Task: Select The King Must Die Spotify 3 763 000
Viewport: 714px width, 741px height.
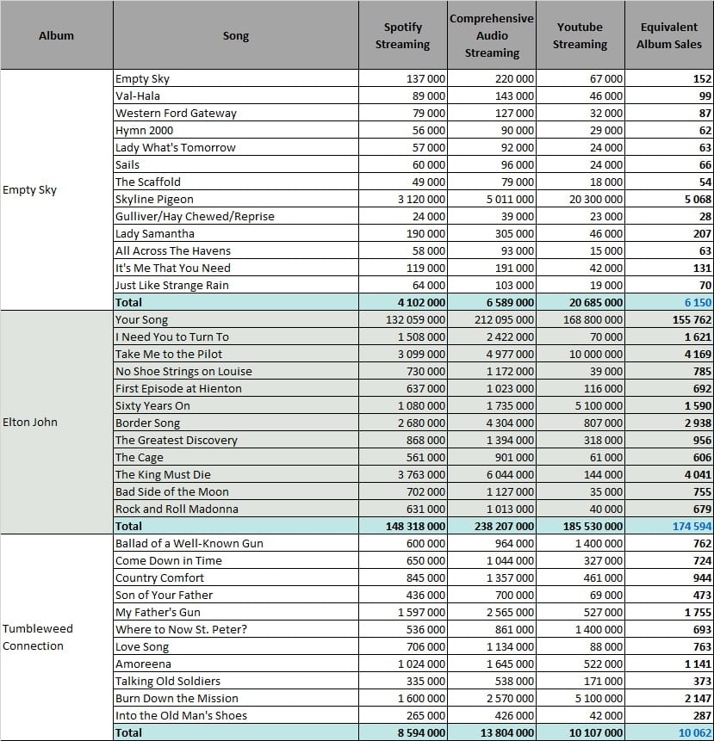Action: tap(403, 474)
